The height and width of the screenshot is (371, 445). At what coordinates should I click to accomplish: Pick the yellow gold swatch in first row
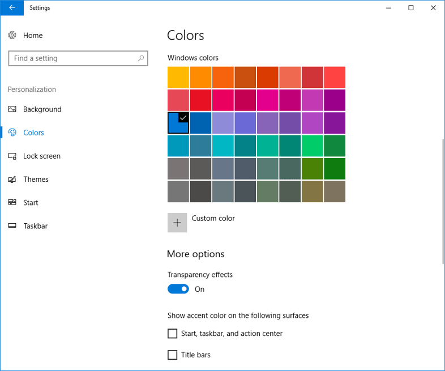coord(178,77)
